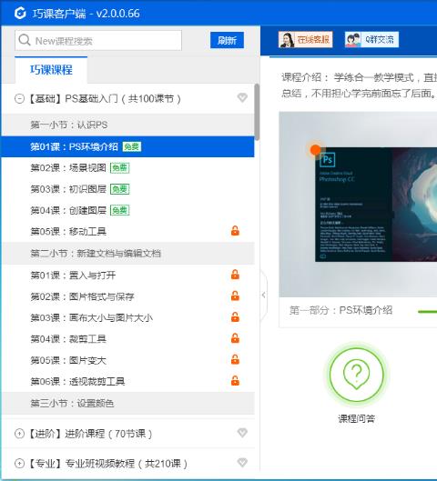Select lesson 第03课：初识图层
Viewport: 437px width, 481px height.
(x=127, y=189)
